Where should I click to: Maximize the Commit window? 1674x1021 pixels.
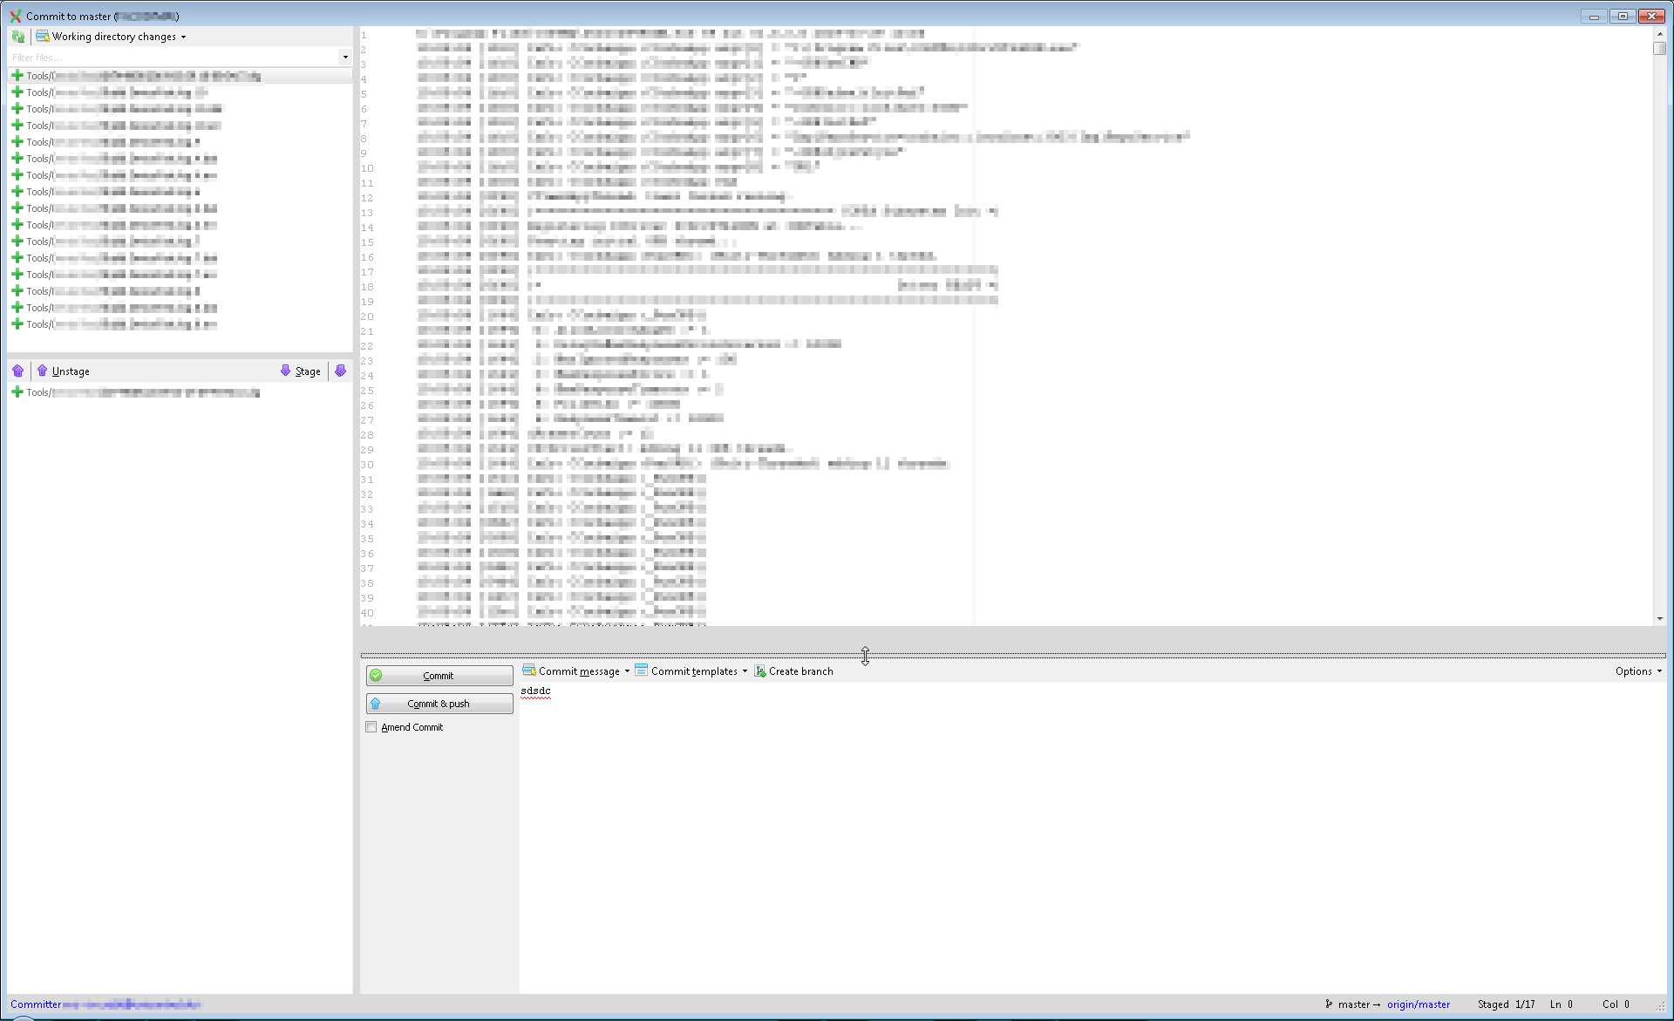(x=1623, y=16)
